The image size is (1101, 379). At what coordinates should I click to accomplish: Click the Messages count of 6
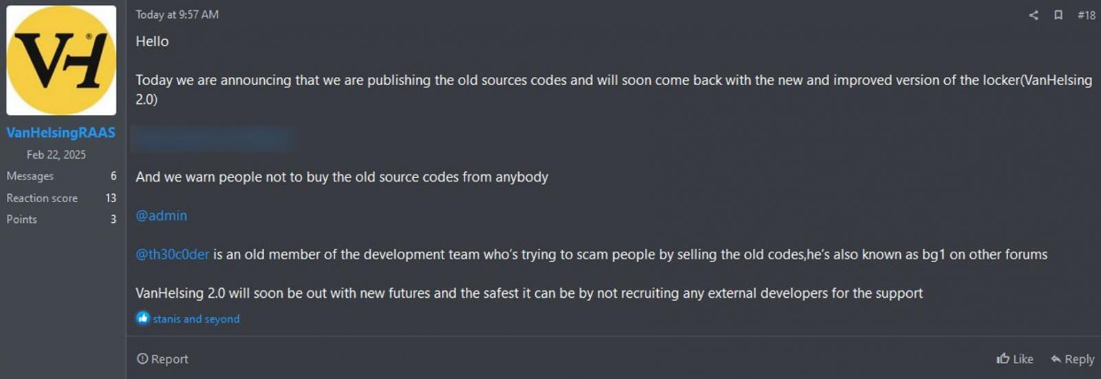point(114,176)
